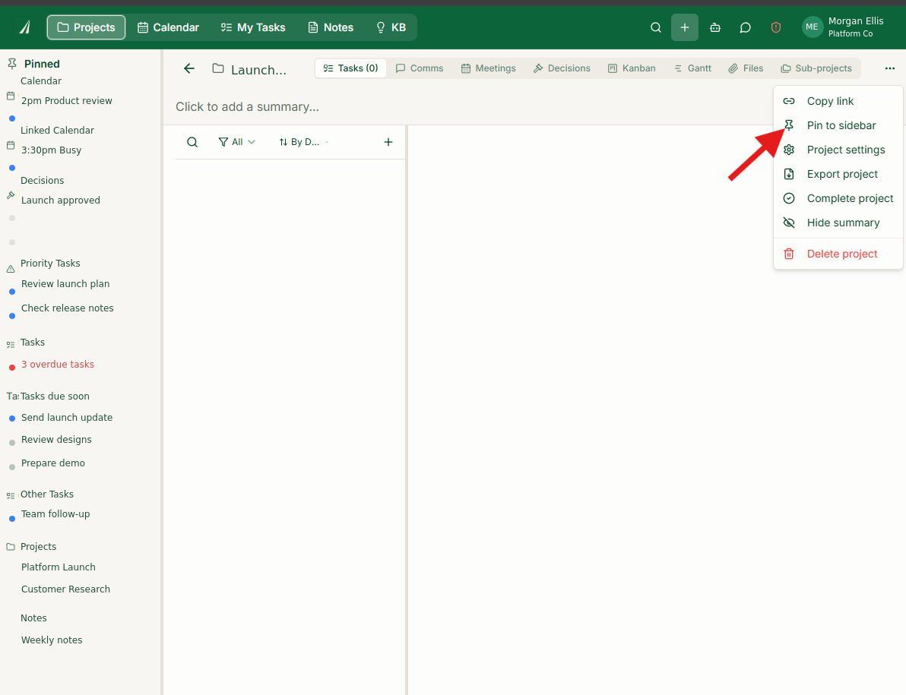Open the Team follow-up task
906x695 pixels.
(55, 513)
